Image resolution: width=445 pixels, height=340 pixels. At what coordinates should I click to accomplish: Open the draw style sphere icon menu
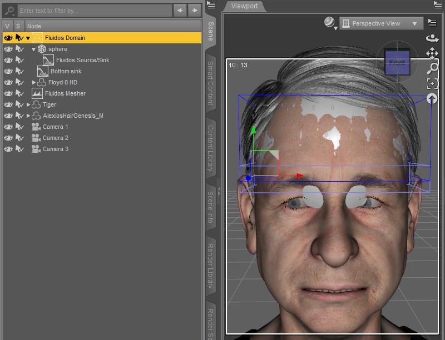pos(330,23)
